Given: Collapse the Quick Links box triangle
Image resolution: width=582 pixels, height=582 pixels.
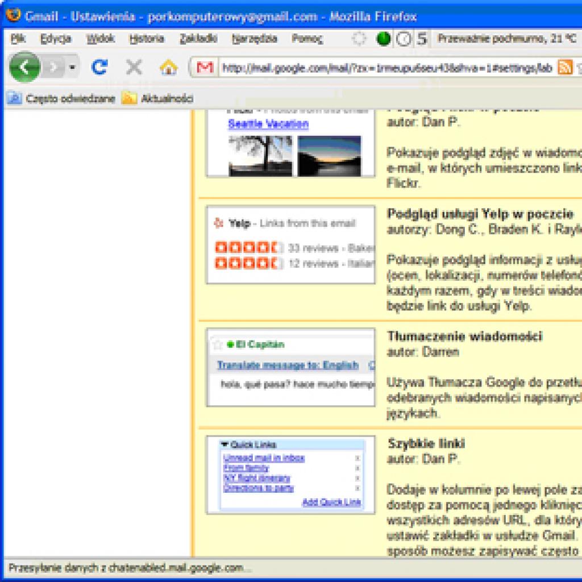Looking at the screenshot, I should tap(224, 444).
